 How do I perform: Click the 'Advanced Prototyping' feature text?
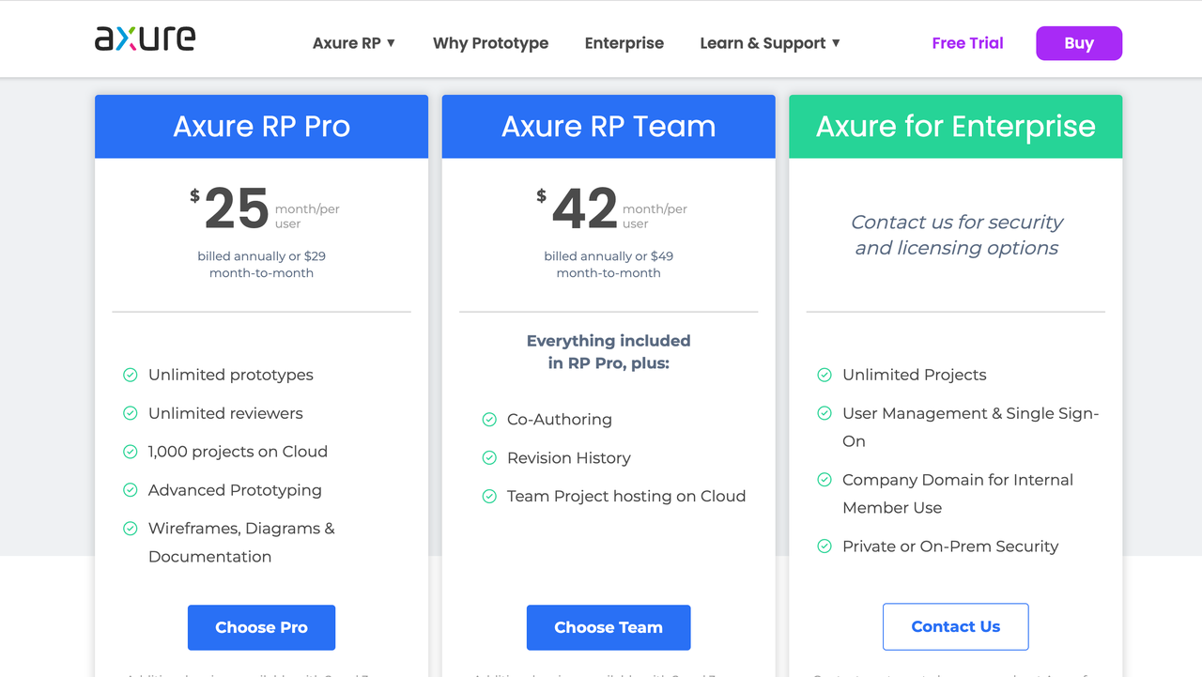(235, 490)
